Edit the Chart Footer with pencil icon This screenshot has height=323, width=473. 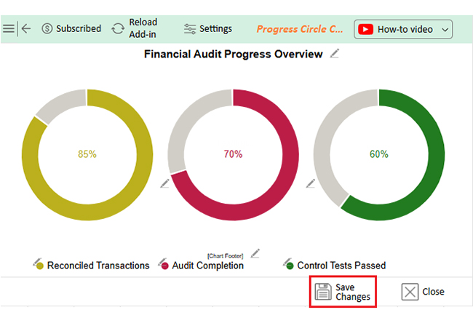point(255,253)
